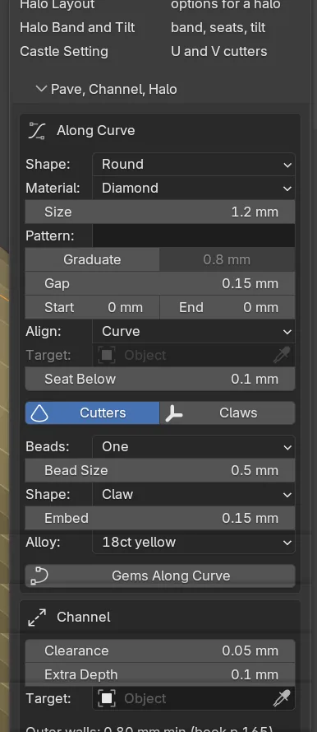The height and width of the screenshot is (732, 317).
Task: Click the Along Curve panel icon
Action: (x=36, y=131)
